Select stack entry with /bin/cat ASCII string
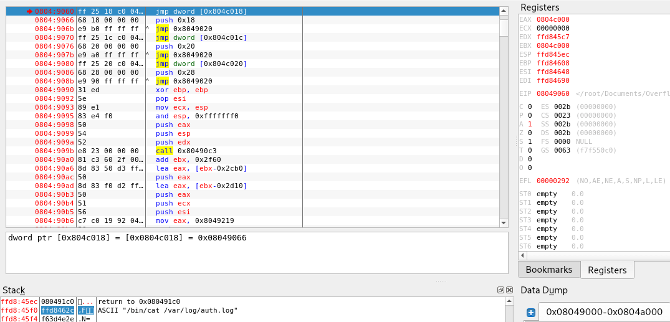This screenshot has width=670, height=322. pos(167,310)
